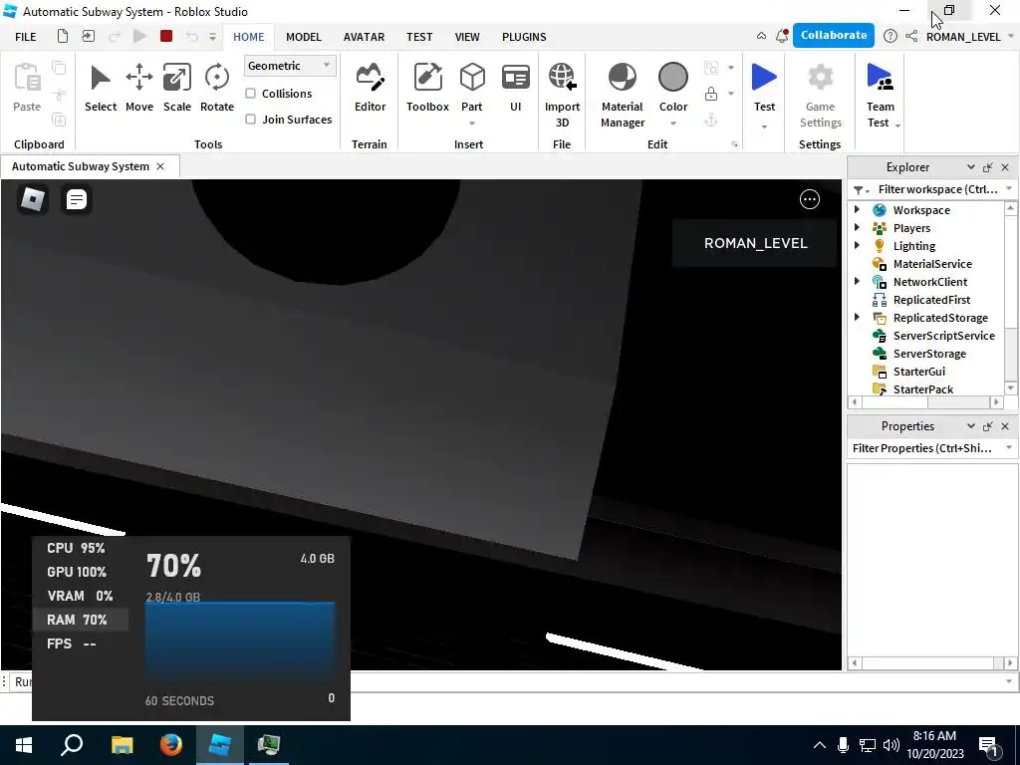
Task: Close the Properties panel
Action: [1005, 426]
